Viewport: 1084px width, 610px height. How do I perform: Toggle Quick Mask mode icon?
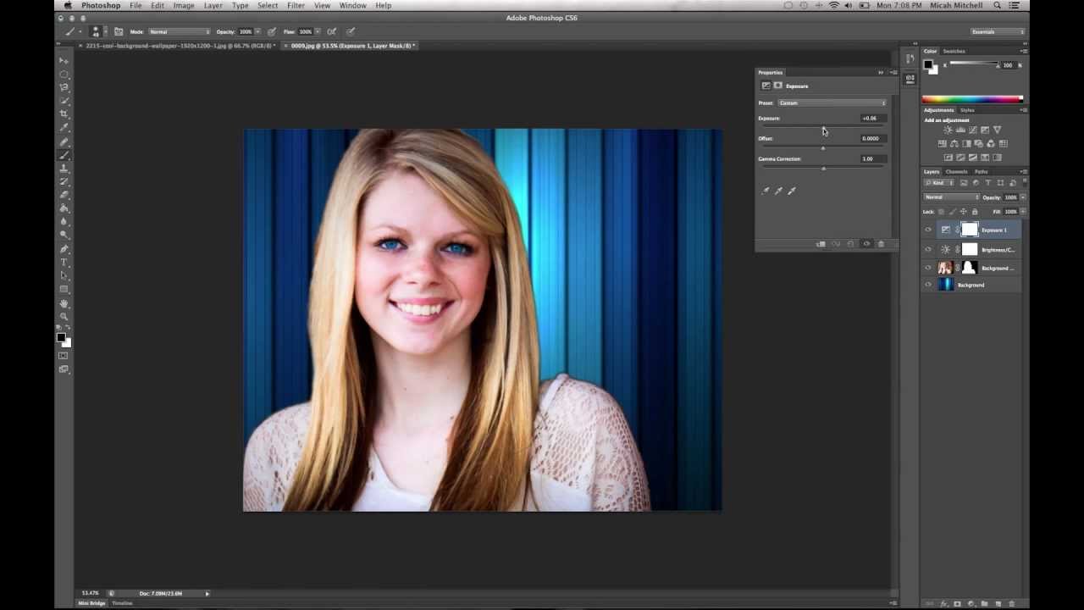point(64,356)
